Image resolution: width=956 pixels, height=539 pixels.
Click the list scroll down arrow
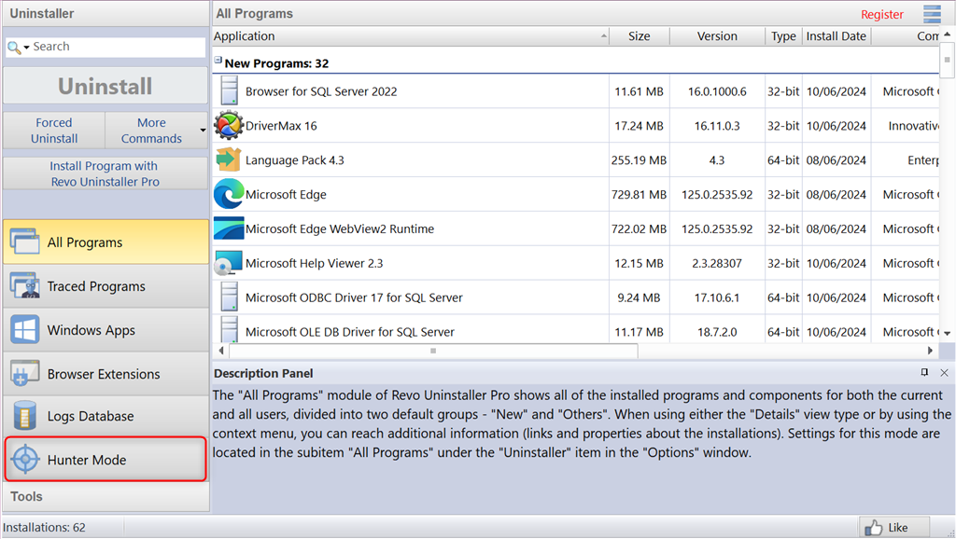(x=947, y=333)
